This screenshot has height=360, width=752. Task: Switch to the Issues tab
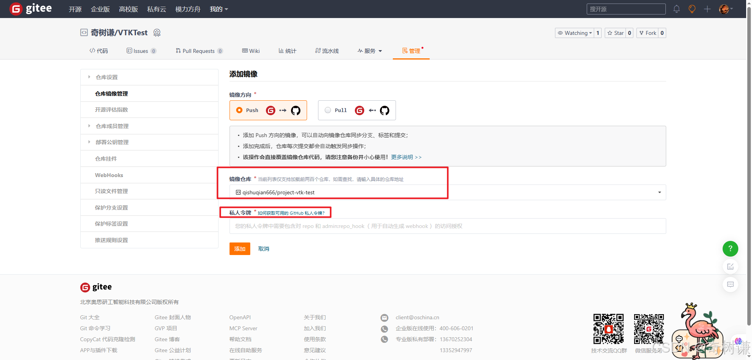141,51
